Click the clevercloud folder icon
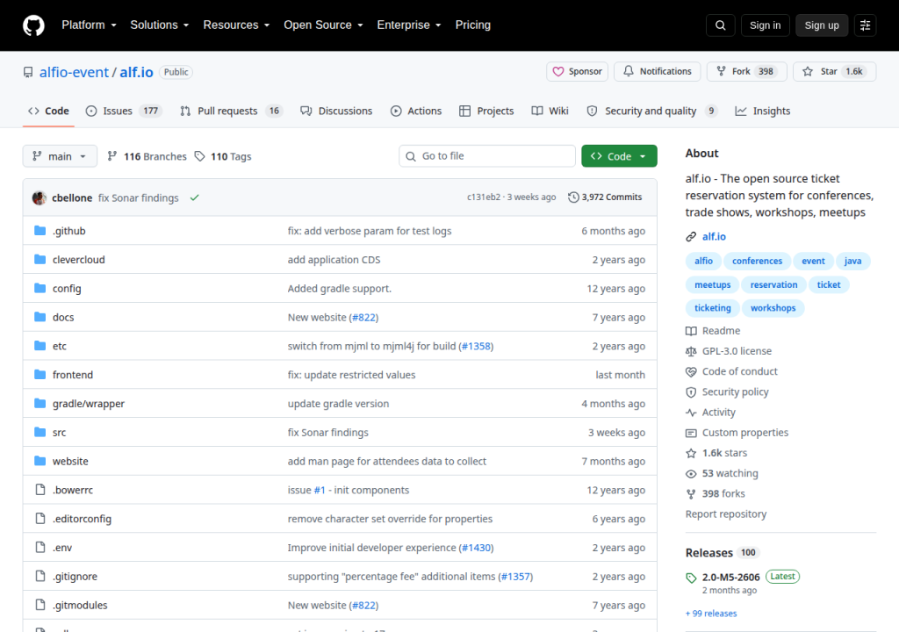The height and width of the screenshot is (632, 899). (40, 259)
